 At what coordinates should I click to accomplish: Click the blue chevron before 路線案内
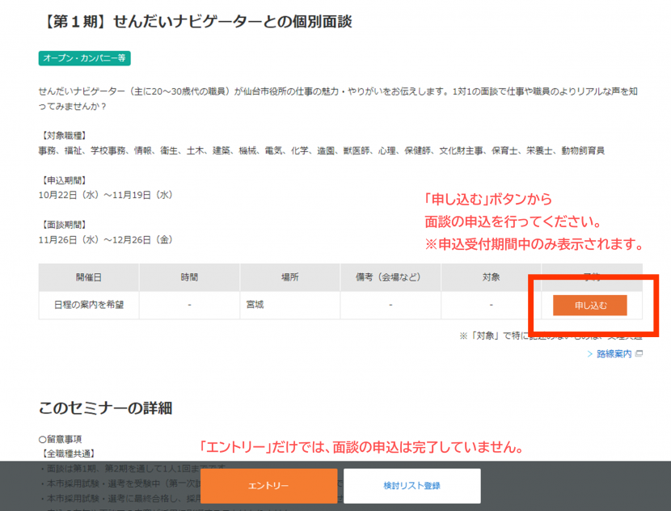click(x=589, y=353)
